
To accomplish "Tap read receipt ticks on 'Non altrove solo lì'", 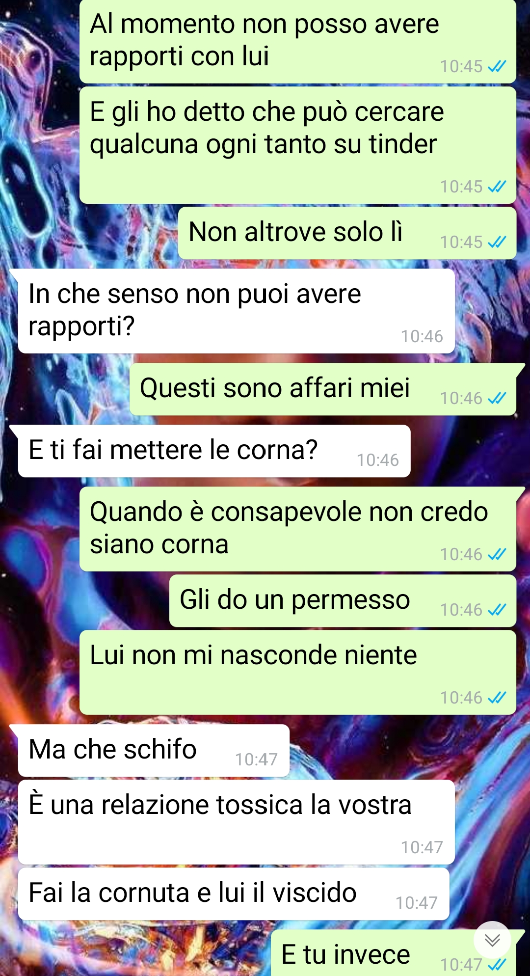I will 497,242.
